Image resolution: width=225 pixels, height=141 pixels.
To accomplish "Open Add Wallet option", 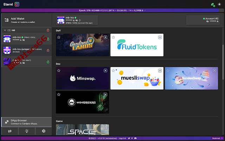I will [26, 20].
